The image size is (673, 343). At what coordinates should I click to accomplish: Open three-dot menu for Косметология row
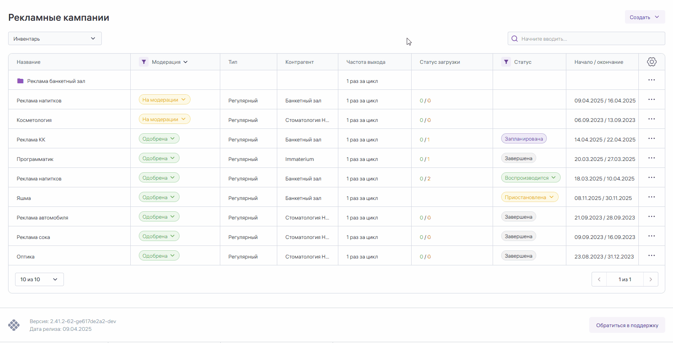[651, 119]
